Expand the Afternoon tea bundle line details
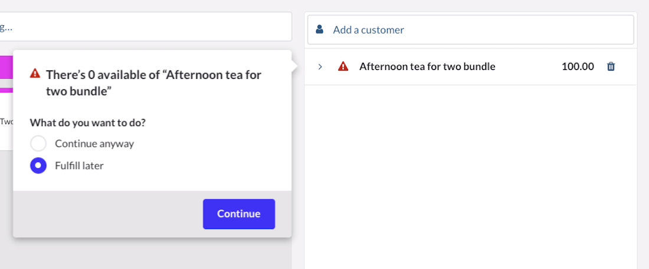Image resolution: width=649 pixels, height=269 pixels. tap(320, 67)
